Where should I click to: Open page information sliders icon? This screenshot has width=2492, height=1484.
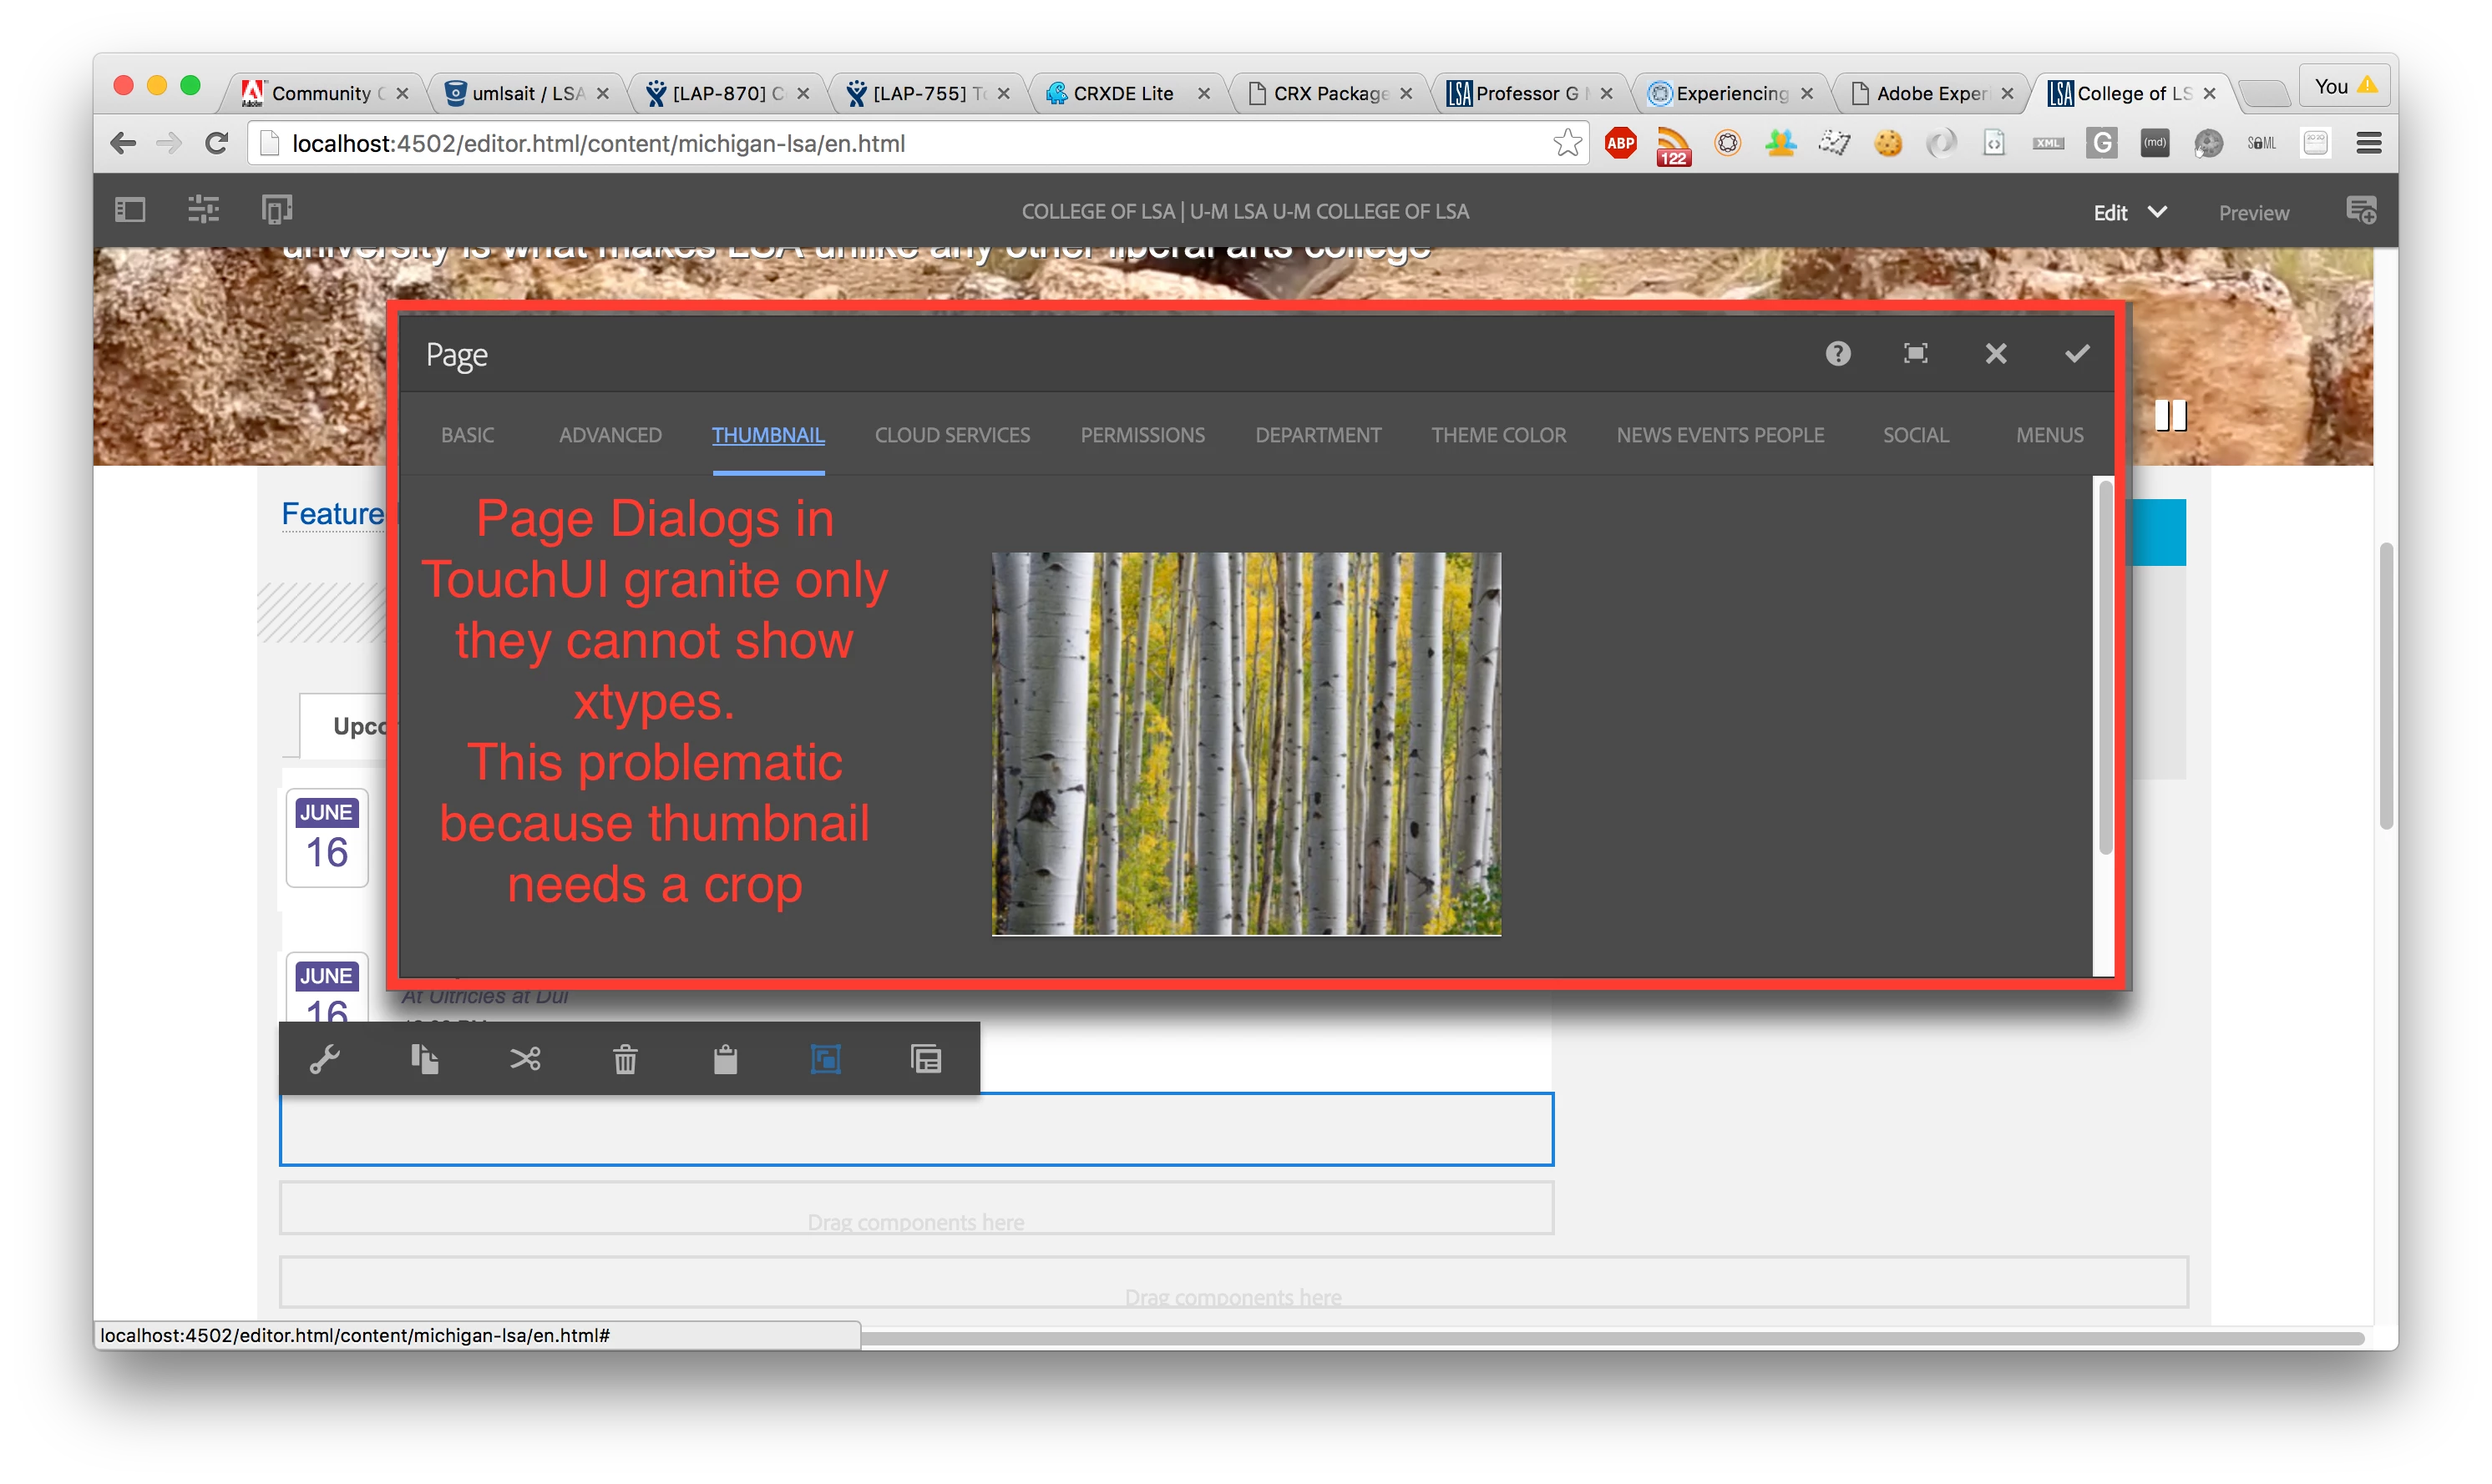[x=203, y=210]
